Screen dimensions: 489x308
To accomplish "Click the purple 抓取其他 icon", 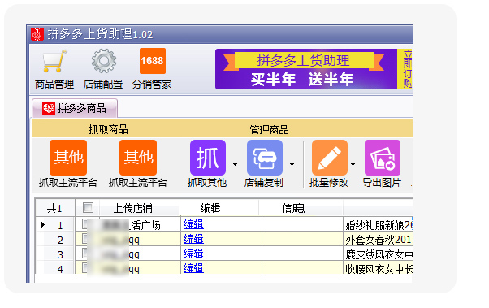I will [208, 158].
